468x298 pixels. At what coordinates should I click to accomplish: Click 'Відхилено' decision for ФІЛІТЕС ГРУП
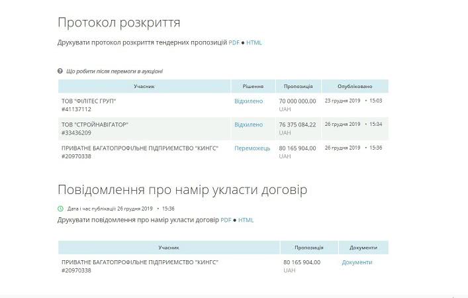pyautogui.click(x=248, y=101)
